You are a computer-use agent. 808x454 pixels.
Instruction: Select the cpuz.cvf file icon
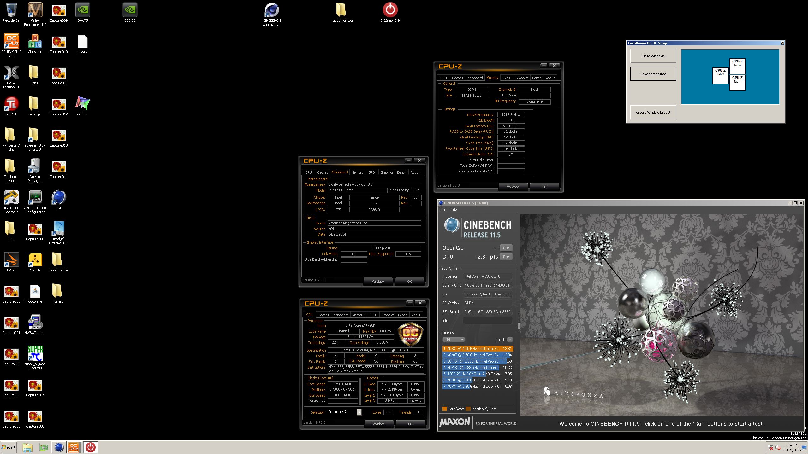point(82,44)
